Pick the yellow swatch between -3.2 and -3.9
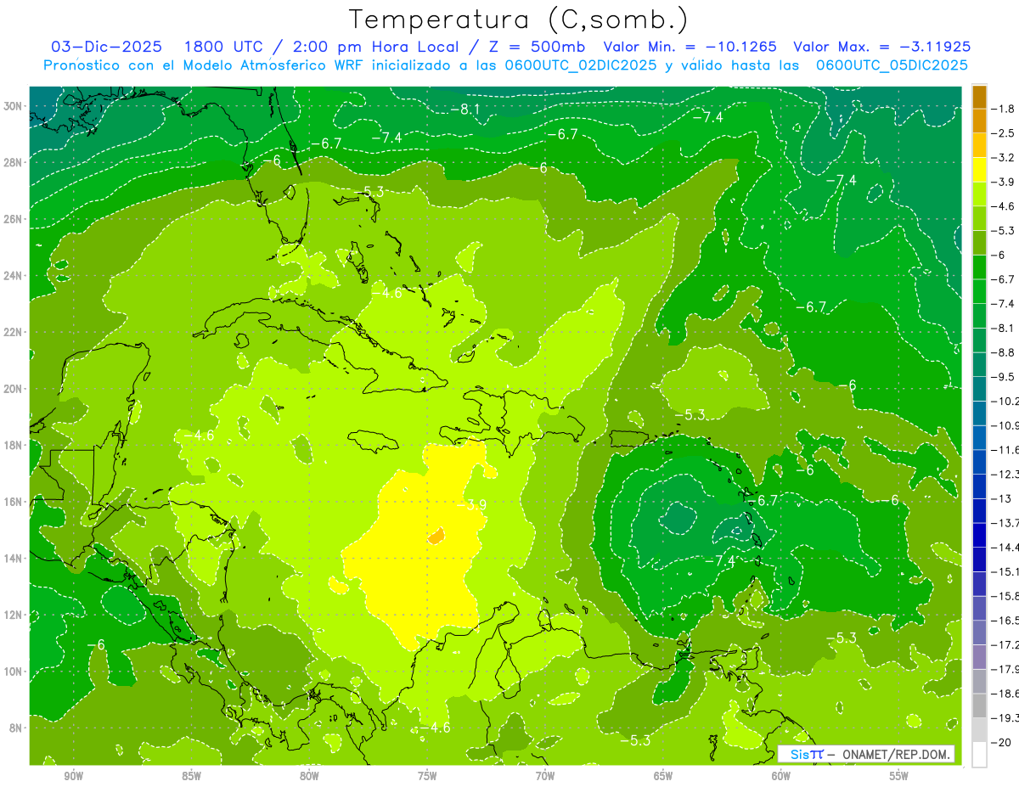The image size is (1019, 787). coord(979,170)
